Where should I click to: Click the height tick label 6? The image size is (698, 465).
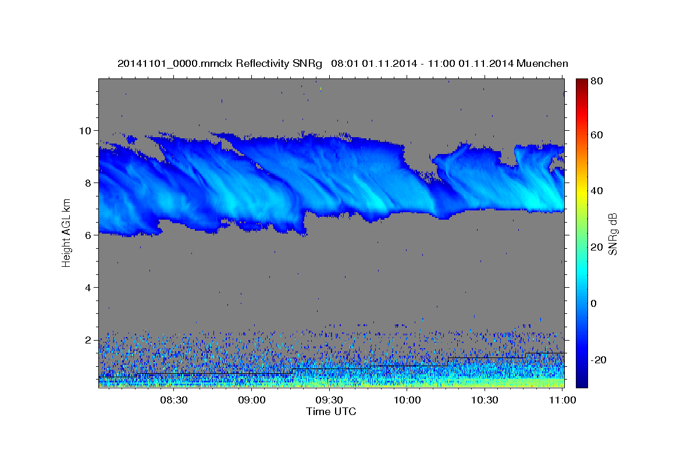89,235
